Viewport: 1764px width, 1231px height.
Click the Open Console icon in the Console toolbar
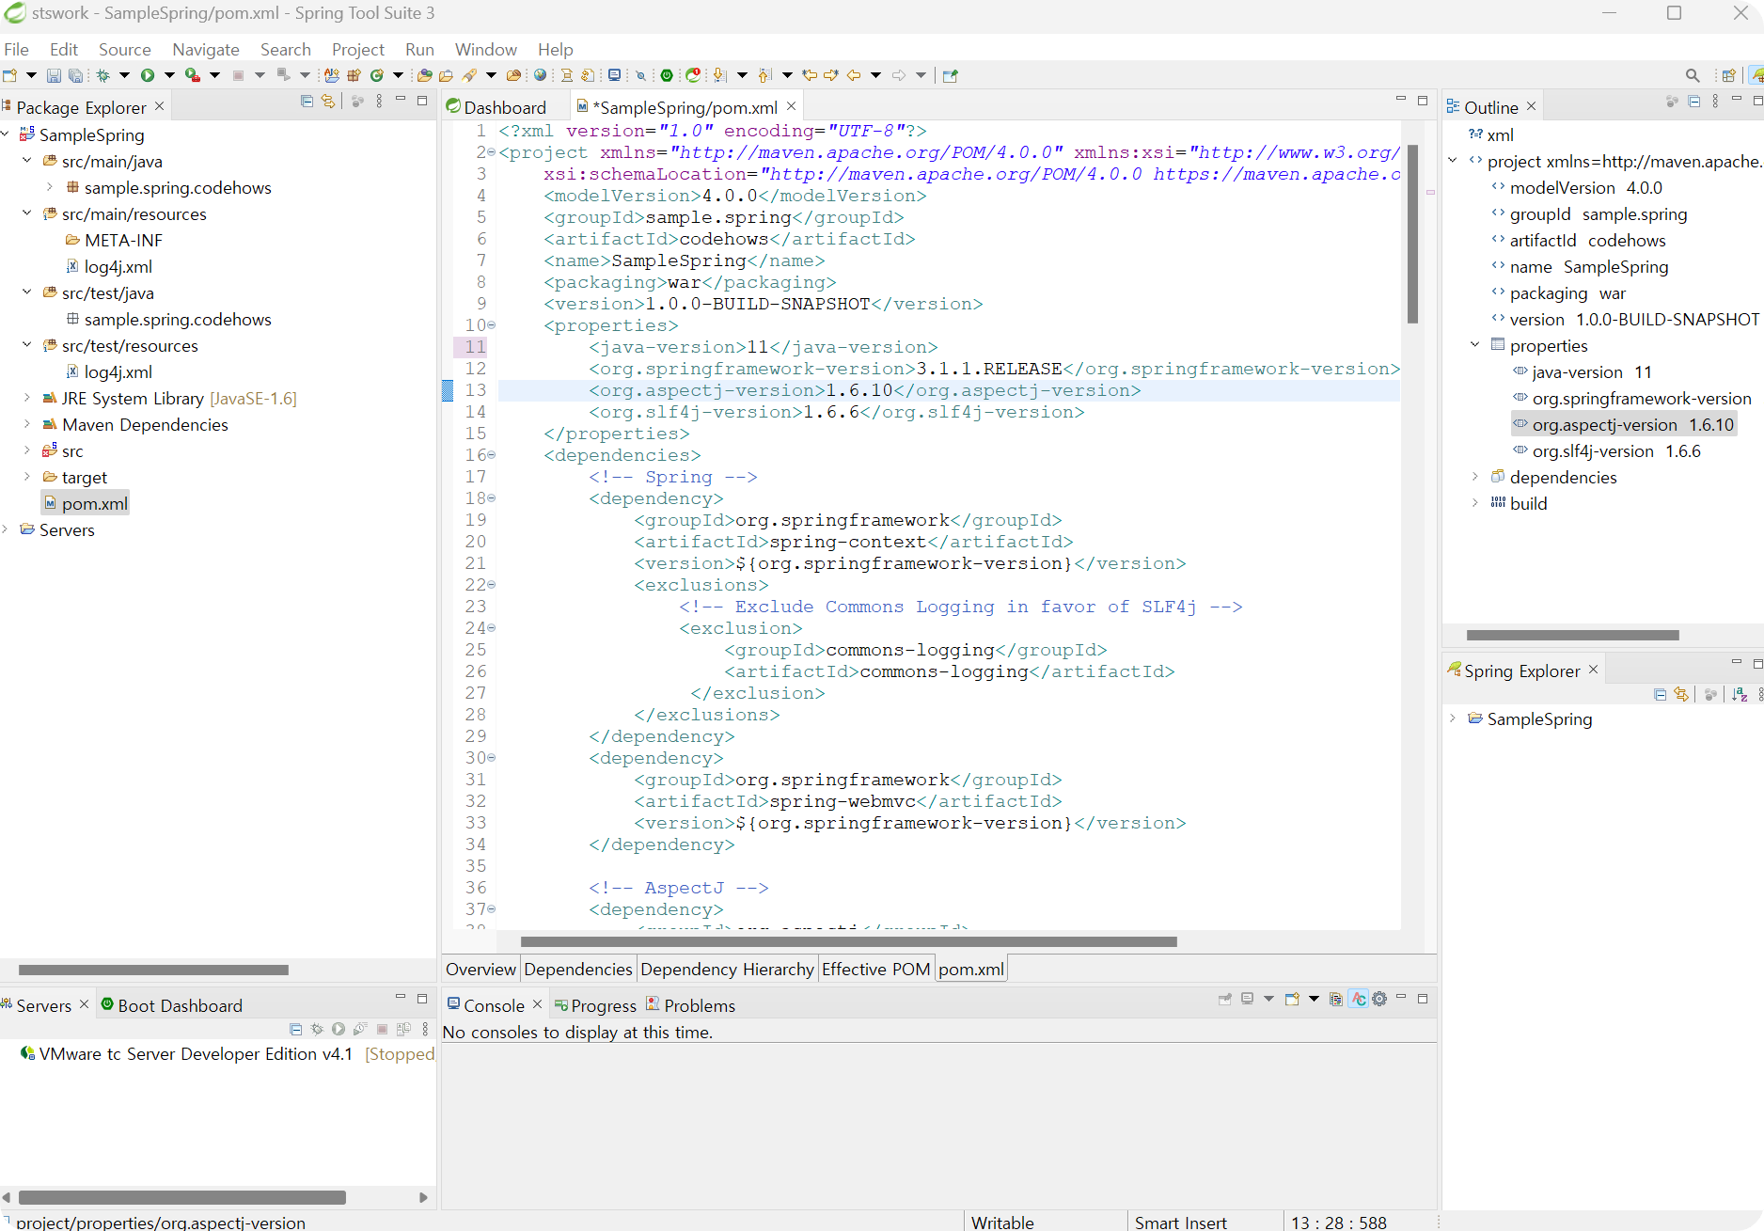1292,1000
